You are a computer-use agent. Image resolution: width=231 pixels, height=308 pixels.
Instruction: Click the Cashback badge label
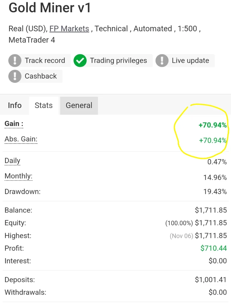coord(41,76)
